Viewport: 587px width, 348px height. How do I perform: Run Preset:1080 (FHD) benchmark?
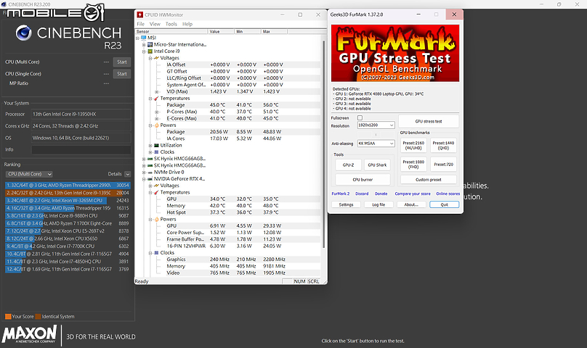click(x=413, y=165)
